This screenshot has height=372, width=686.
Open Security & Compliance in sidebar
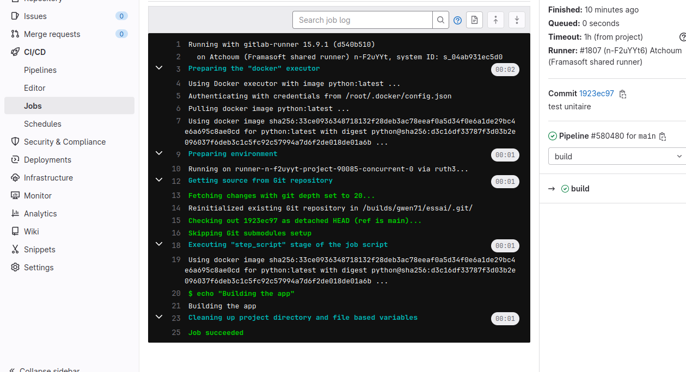tap(64, 142)
